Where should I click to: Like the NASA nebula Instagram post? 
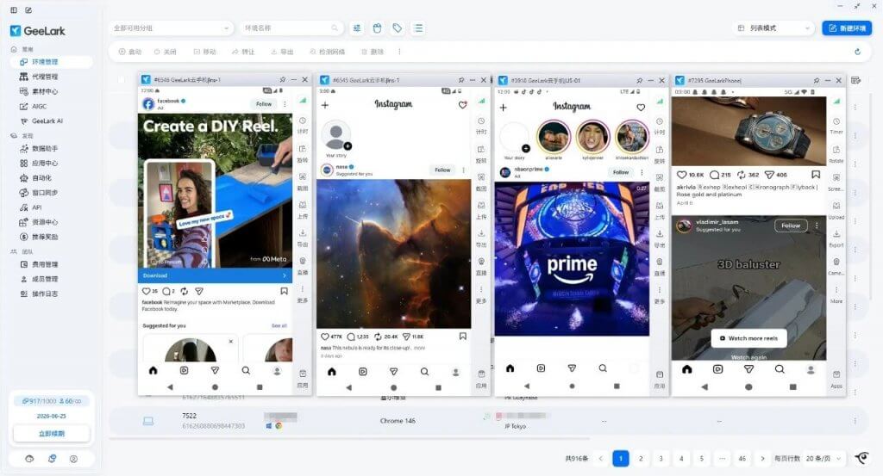325,336
